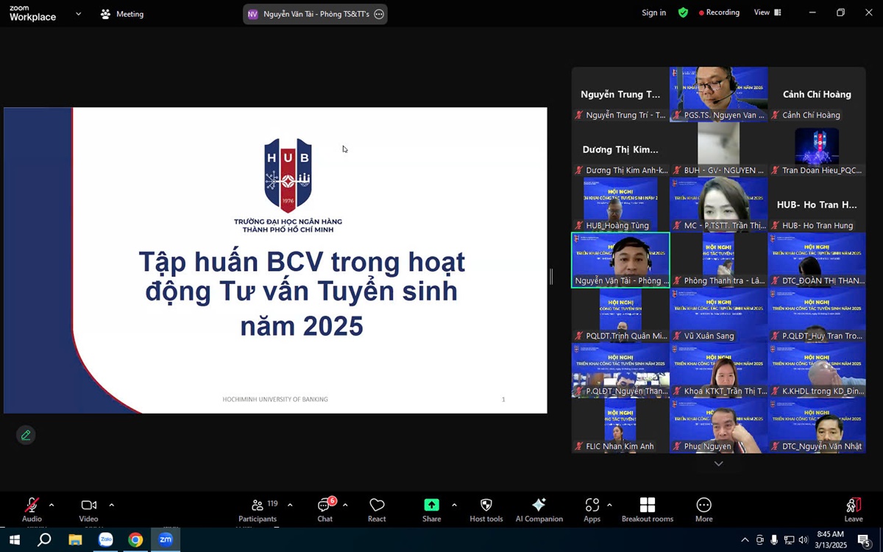Viewport: 883px width, 552px height.
Task: Open AI Companion
Action: [x=539, y=509]
